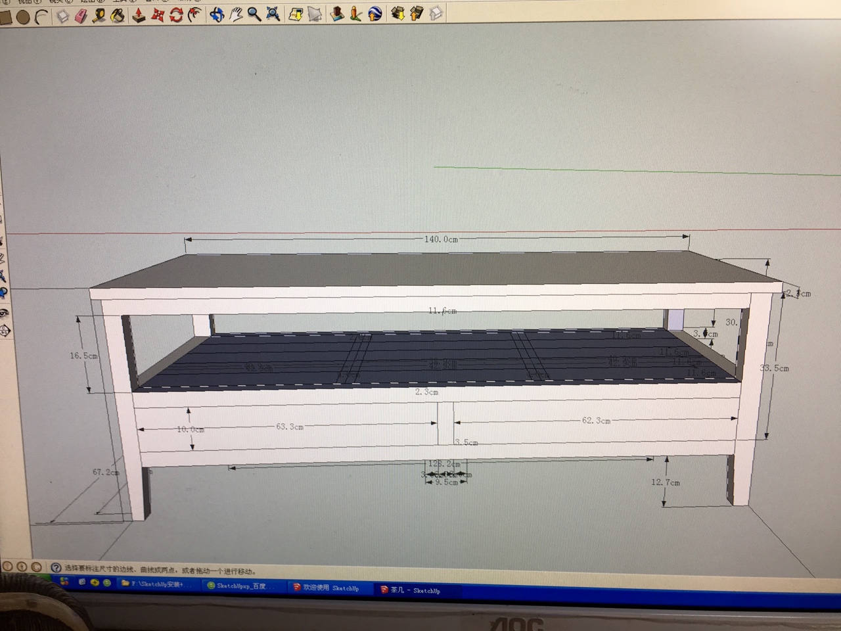Click the greyed Share Component icon
The image size is (841, 631).
[x=436, y=12]
